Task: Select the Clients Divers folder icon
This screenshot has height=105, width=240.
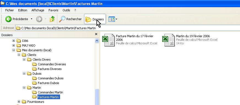Action: [x=29, y=59]
